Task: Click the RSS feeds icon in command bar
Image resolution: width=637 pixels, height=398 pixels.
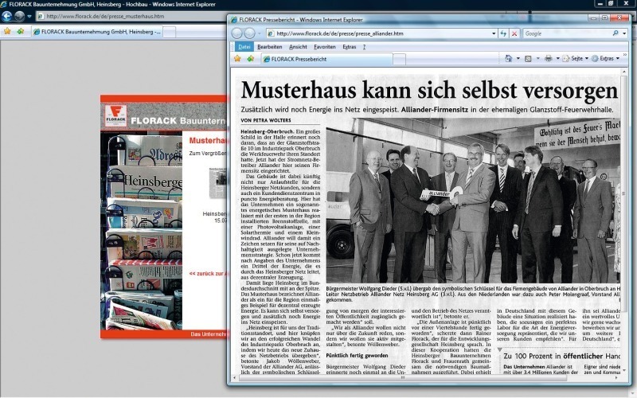Action: coord(528,58)
